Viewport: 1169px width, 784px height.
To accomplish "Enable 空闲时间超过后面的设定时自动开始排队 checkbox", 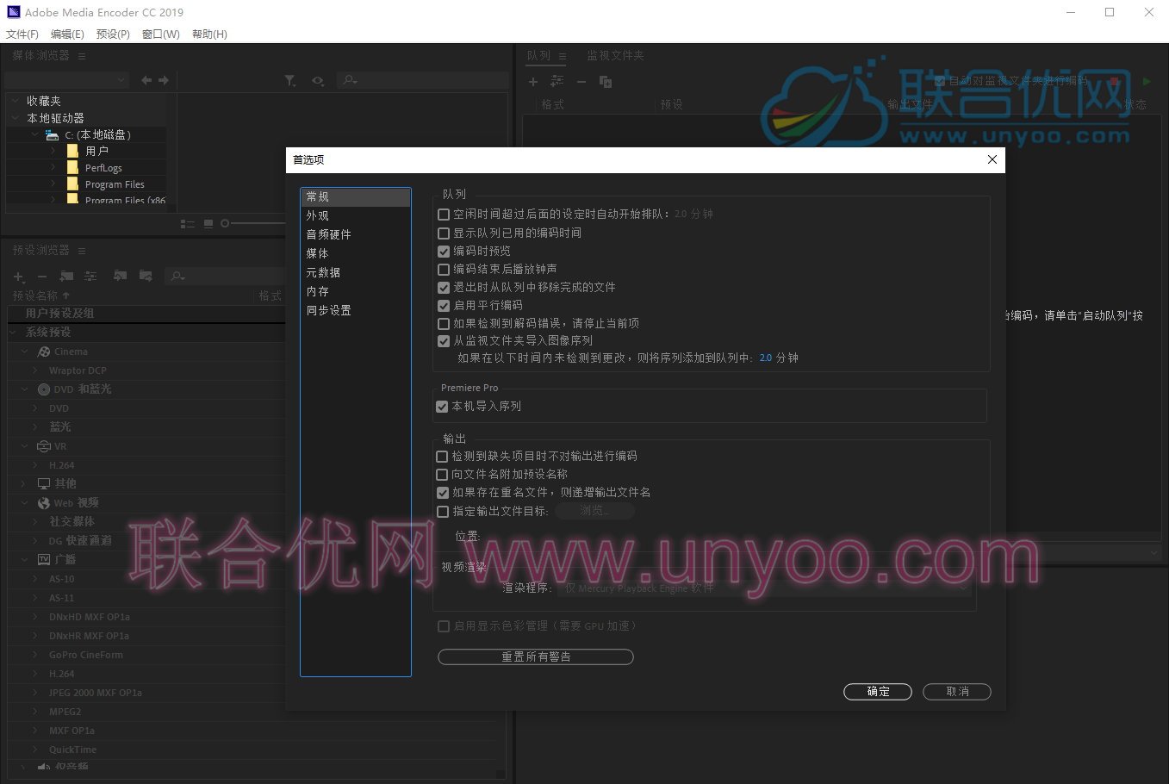I will [444, 215].
